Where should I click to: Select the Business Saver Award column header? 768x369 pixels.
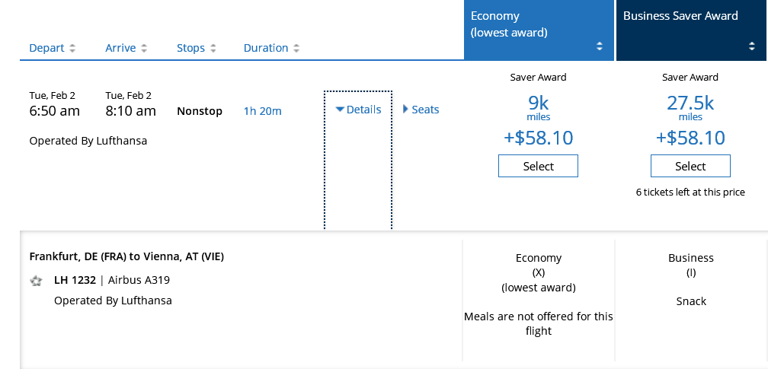680,16
